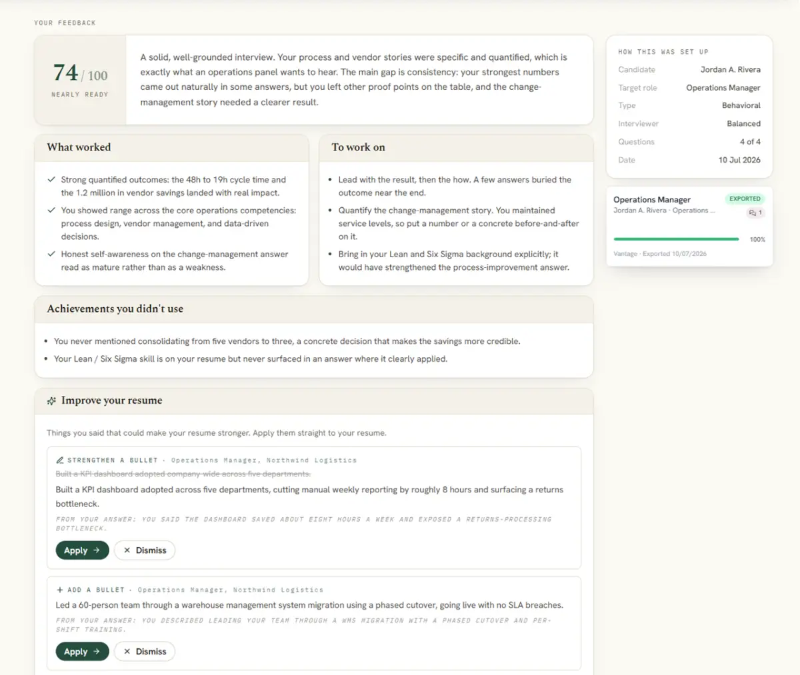Click the 100% label on the resume card
This screenshot has height=675, width=800.
click(757, 239)
